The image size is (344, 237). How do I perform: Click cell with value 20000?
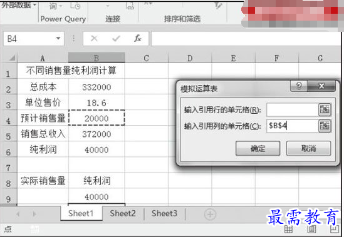click(96, 118)
